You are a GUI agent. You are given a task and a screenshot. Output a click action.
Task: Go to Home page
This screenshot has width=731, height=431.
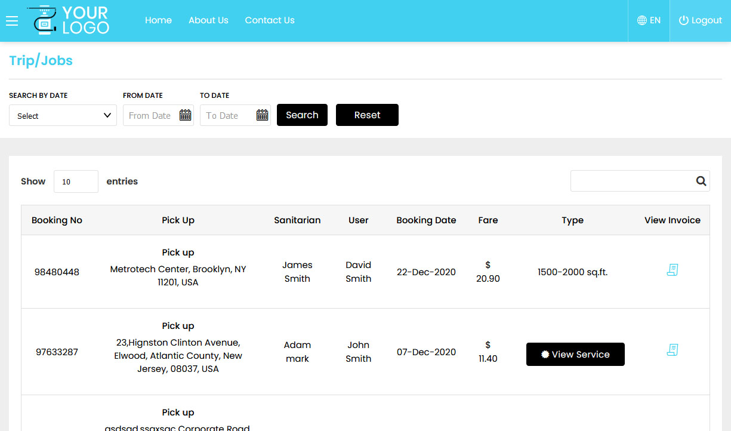[158, 20]
